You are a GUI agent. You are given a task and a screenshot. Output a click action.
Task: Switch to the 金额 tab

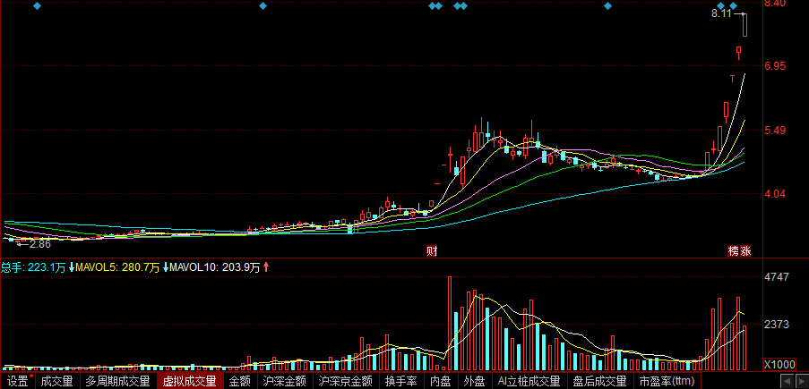pyautogui.click(x=239, y=381)
